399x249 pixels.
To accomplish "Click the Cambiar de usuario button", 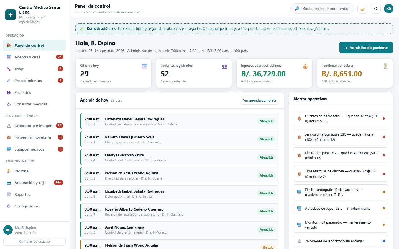I will (x=34, y=241).
